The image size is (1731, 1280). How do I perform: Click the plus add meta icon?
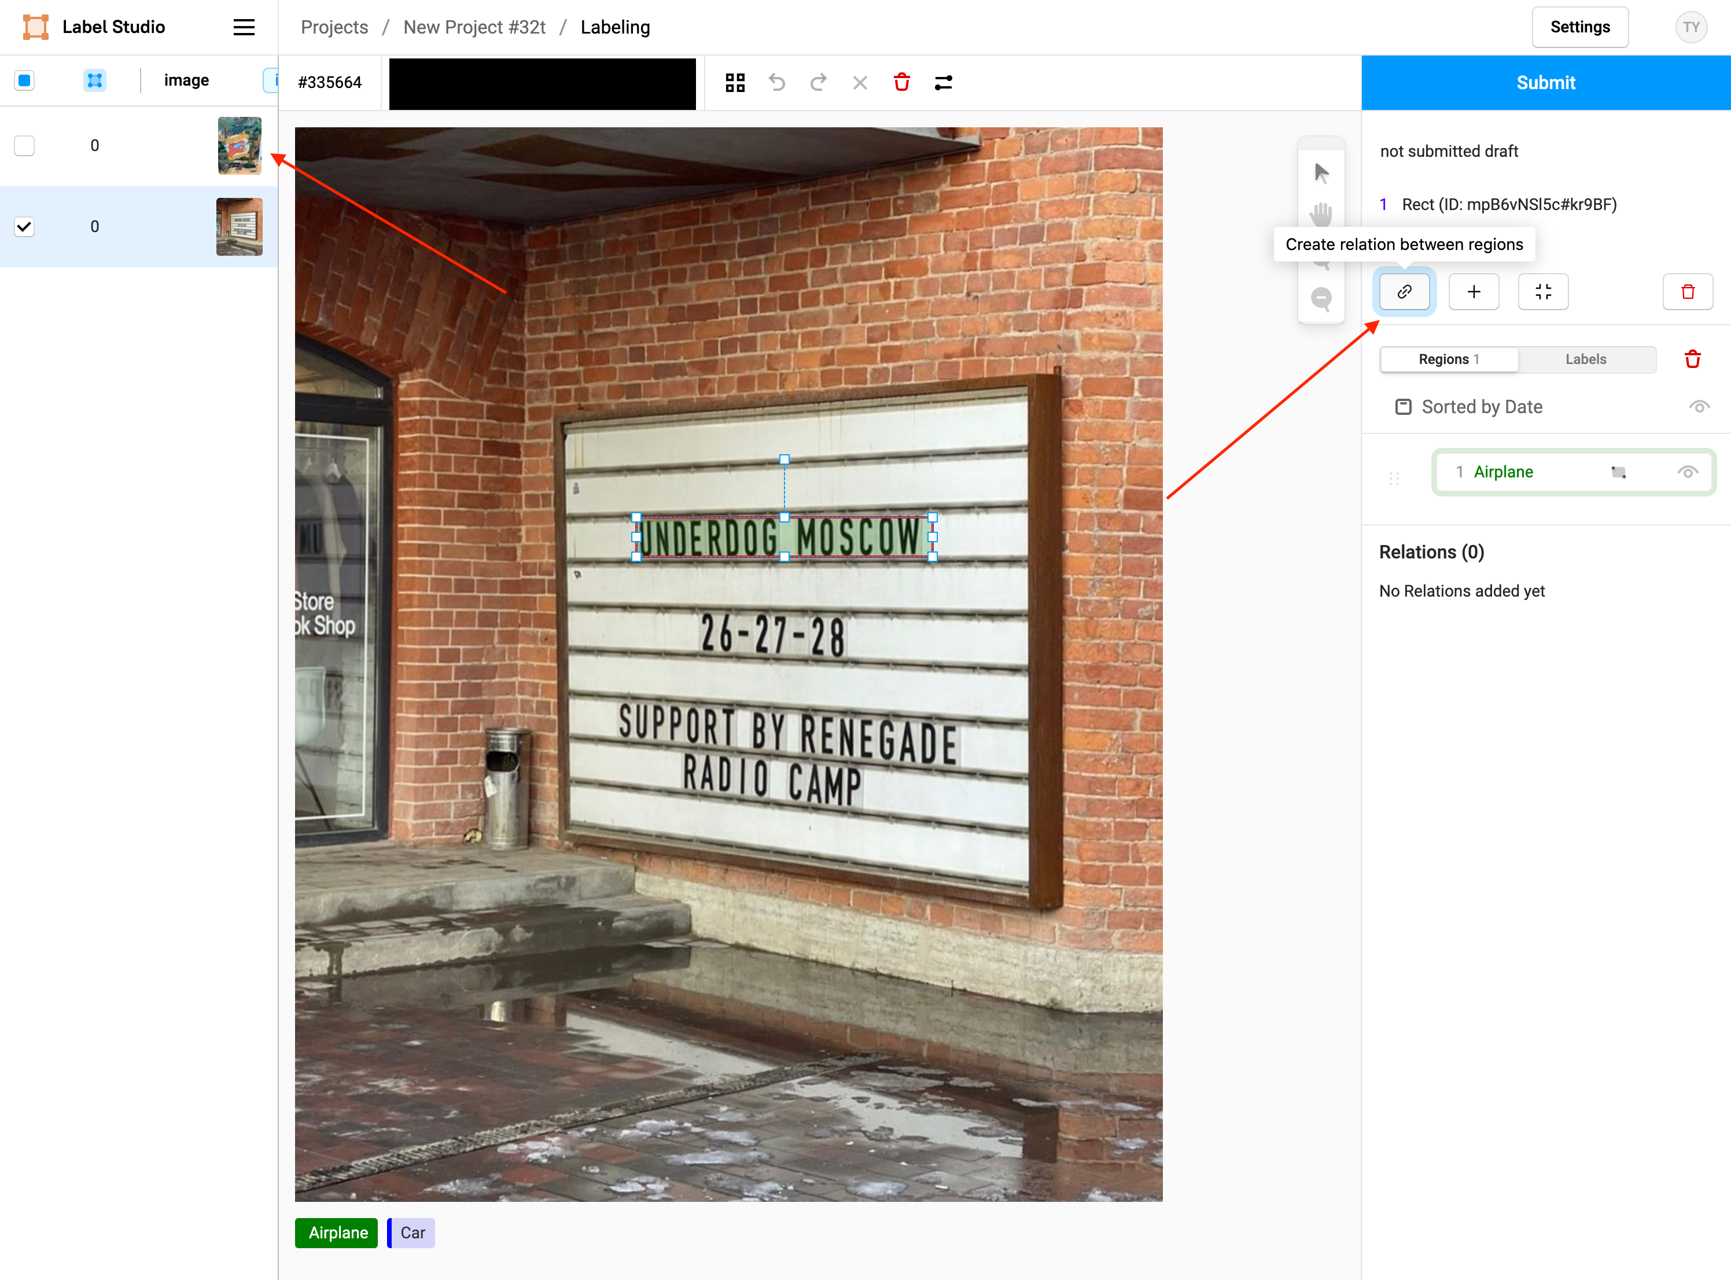coord(1473,292)
